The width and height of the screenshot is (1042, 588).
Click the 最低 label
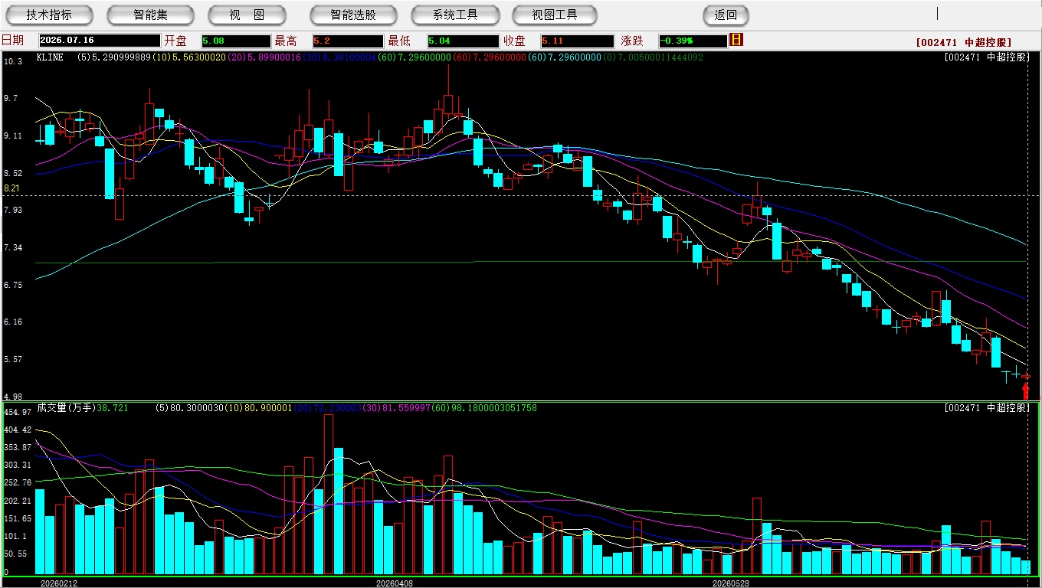coord(399,41)
